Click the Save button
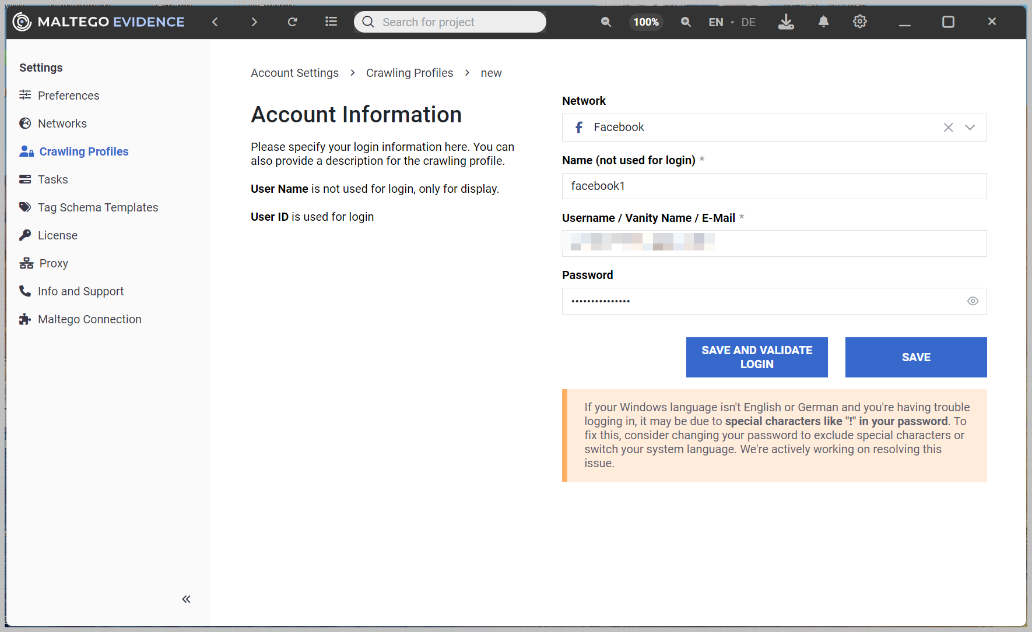This screenshot has width=1032, height=632. (916, 357)
